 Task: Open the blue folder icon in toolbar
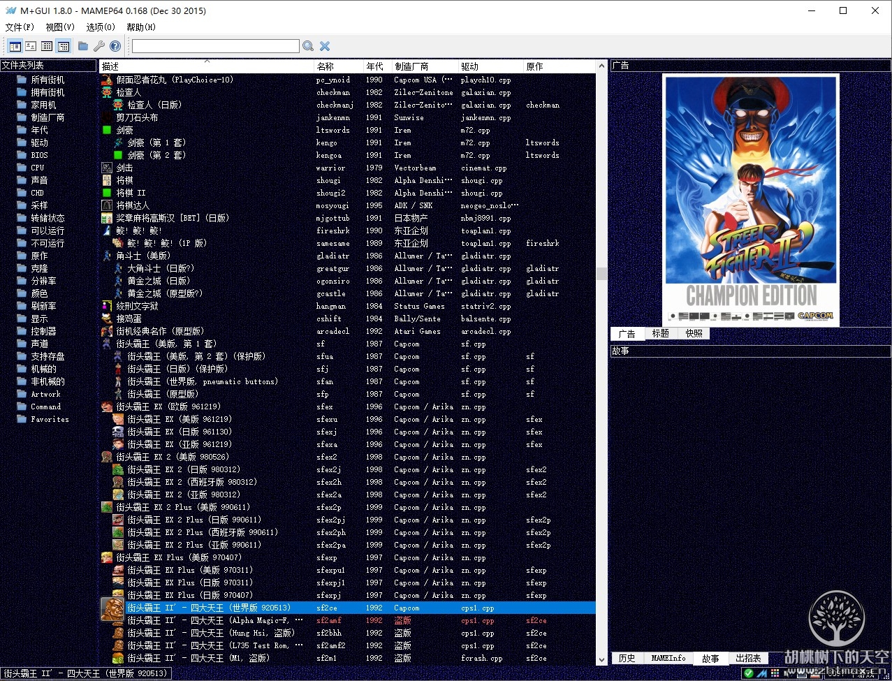(x=83, y=46)
